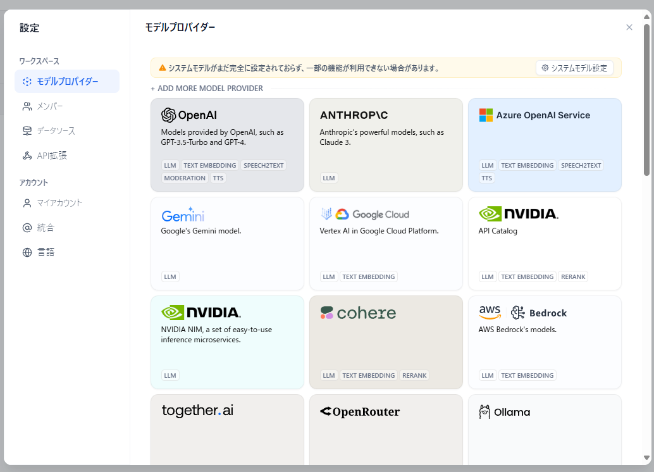Click the Google Cloud logo

tap(365, 214)
